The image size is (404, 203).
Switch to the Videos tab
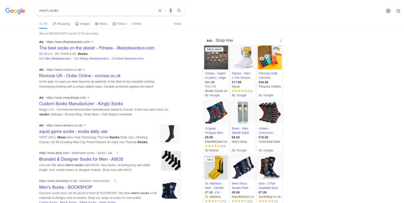119,24
